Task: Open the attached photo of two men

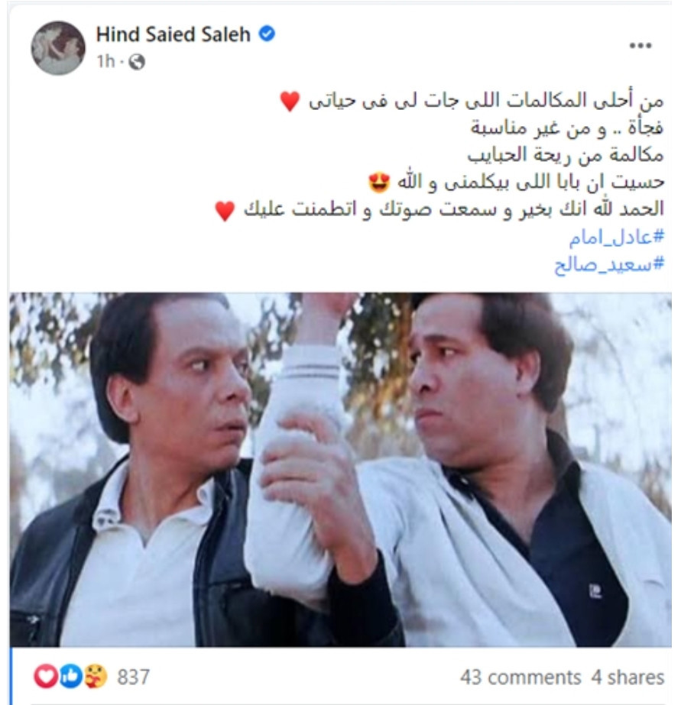Action: click(x=341, y=470)
